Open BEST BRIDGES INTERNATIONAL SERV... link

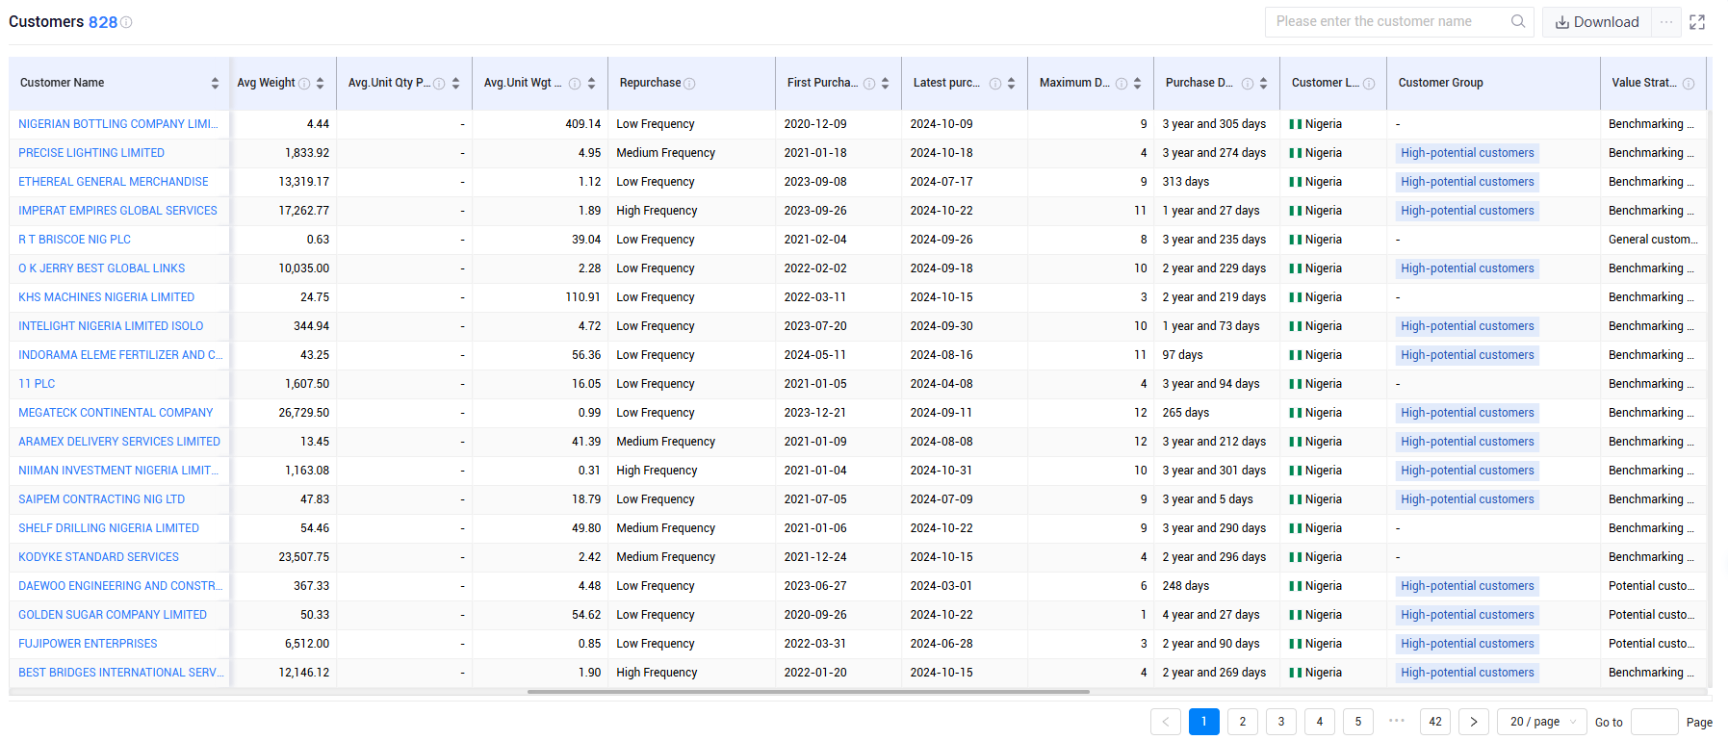coord(121,673)
